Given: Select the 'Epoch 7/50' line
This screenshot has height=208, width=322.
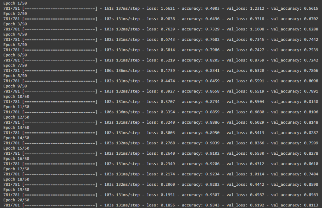Looking at the screenshot, I should (x=15, y=65).
